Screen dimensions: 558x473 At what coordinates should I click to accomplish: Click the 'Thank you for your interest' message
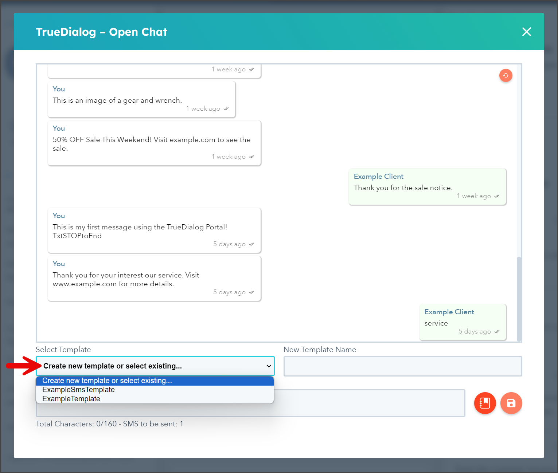[x=155, y=279]
